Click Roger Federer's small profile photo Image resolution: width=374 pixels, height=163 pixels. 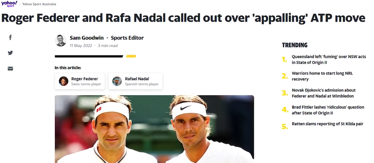pyautogui.click(x=64, y=81)
